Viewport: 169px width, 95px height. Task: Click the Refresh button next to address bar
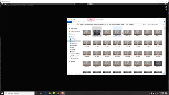tap(145, 25)
